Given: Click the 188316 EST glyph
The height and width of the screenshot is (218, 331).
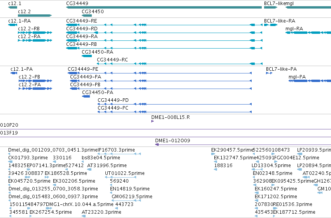Looking at the screenshot, I should [215, 169].
